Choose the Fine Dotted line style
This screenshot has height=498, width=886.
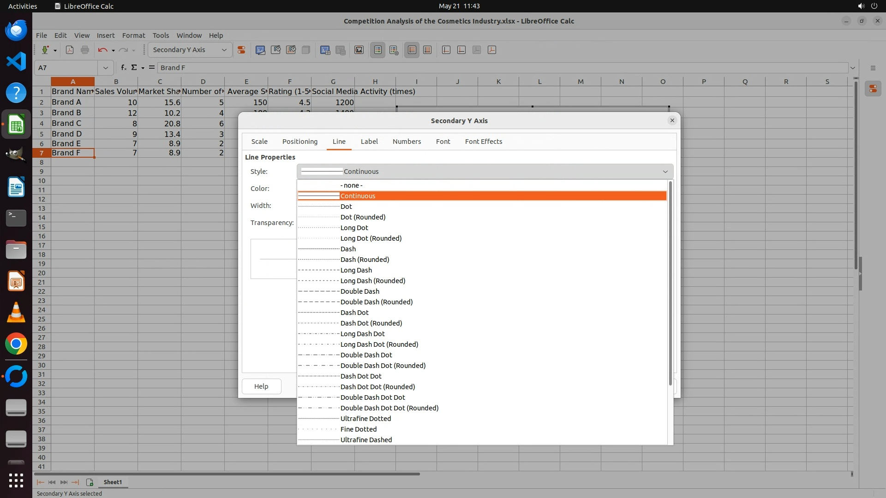[x=359, y=429]
